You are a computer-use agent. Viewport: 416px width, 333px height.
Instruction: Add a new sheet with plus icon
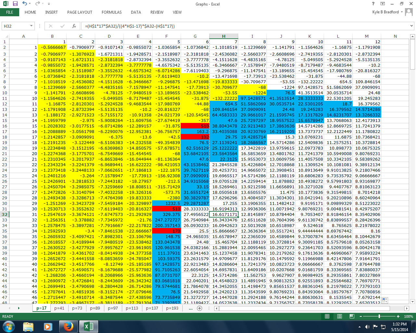(x=200, y=308)
